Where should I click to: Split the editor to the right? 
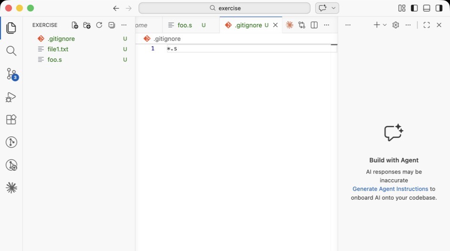click(x=314, y=25)
